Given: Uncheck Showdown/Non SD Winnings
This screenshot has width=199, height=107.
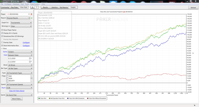Looking at the screenshot, I should pos(2,36).
